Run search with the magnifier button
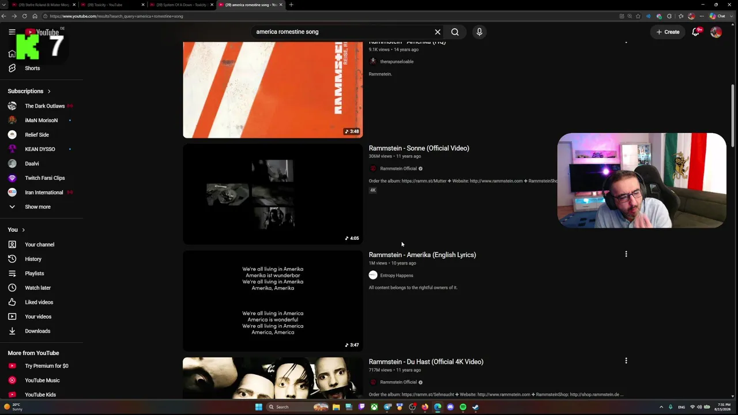Viewport: 738px width, 415px height. tap(455, 32)
